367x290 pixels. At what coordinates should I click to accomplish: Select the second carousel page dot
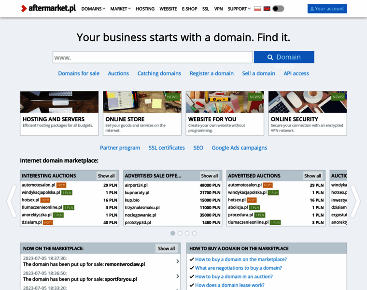(x=180, y=233)
